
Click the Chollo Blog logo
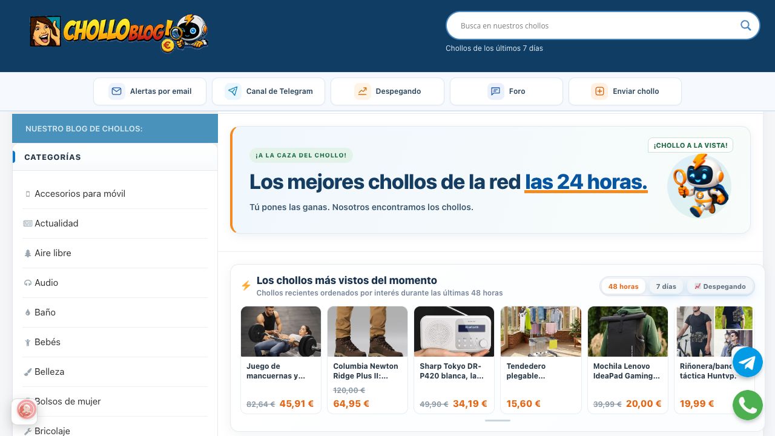[119, 33]
